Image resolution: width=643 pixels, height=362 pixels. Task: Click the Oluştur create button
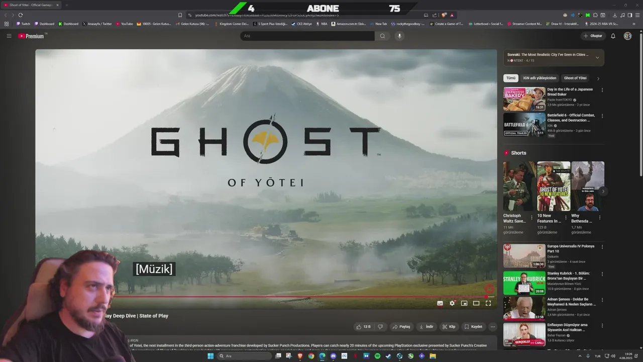coord(593,36)
